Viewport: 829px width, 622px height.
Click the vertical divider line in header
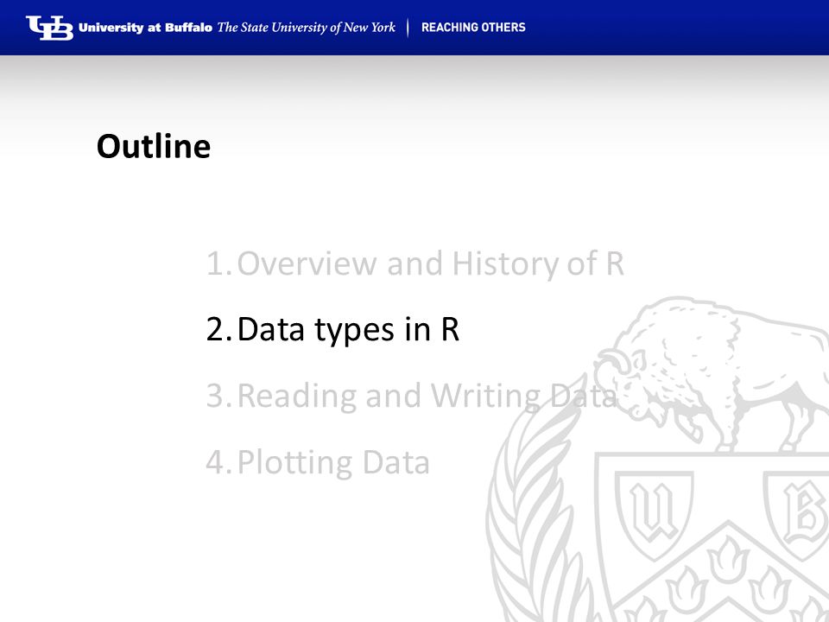click(x=408, y=28)
